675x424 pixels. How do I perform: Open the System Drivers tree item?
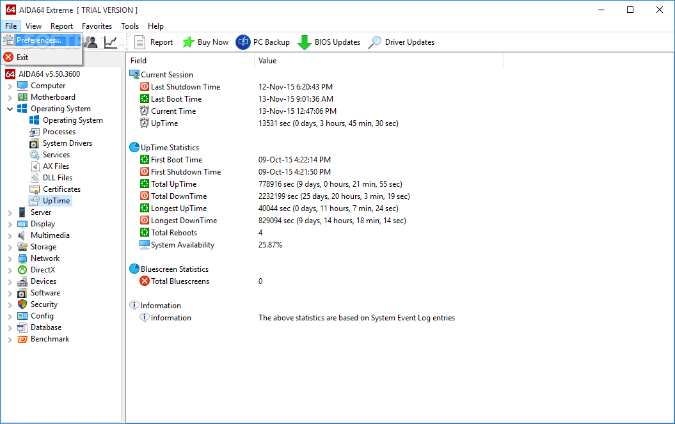[x=61, y=143]
